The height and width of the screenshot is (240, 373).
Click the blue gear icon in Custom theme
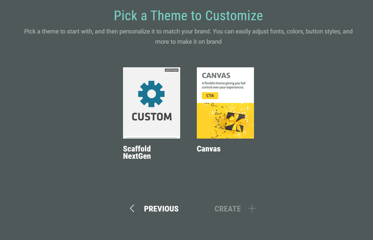click(x=152, y=94)
